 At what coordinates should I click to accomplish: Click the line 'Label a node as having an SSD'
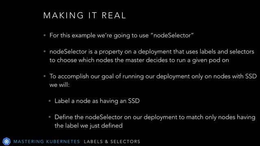[97, 101]
